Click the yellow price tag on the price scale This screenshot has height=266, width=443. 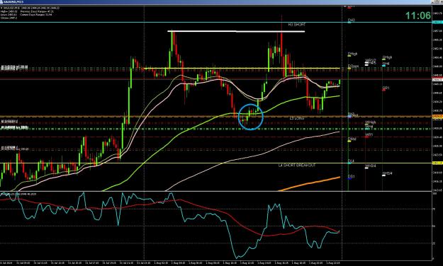pos(437,163)
